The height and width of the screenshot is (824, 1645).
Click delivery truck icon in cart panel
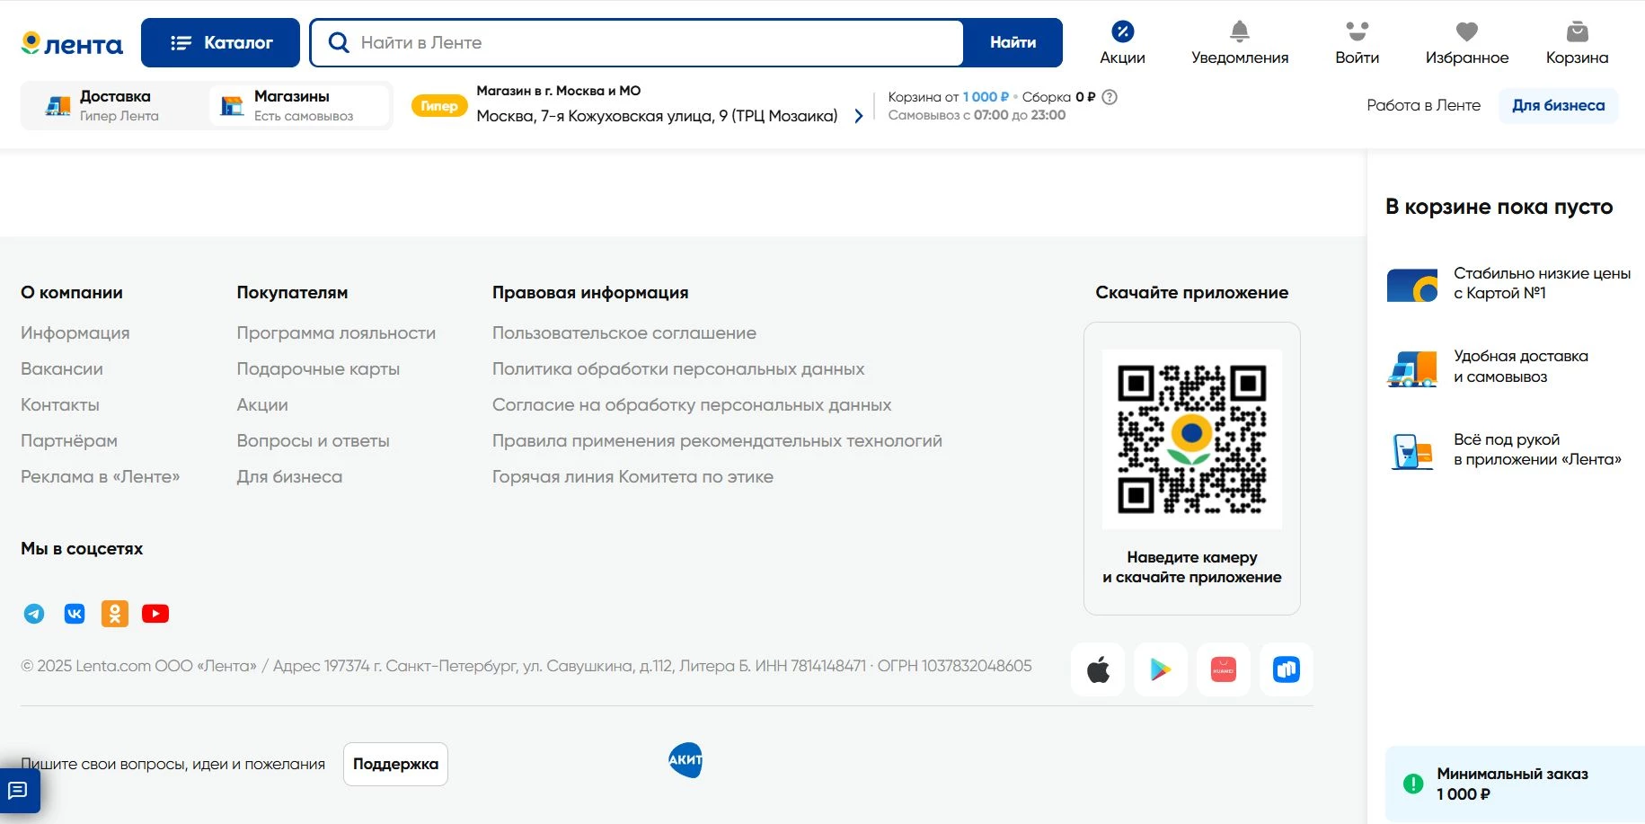[1412, 368]
